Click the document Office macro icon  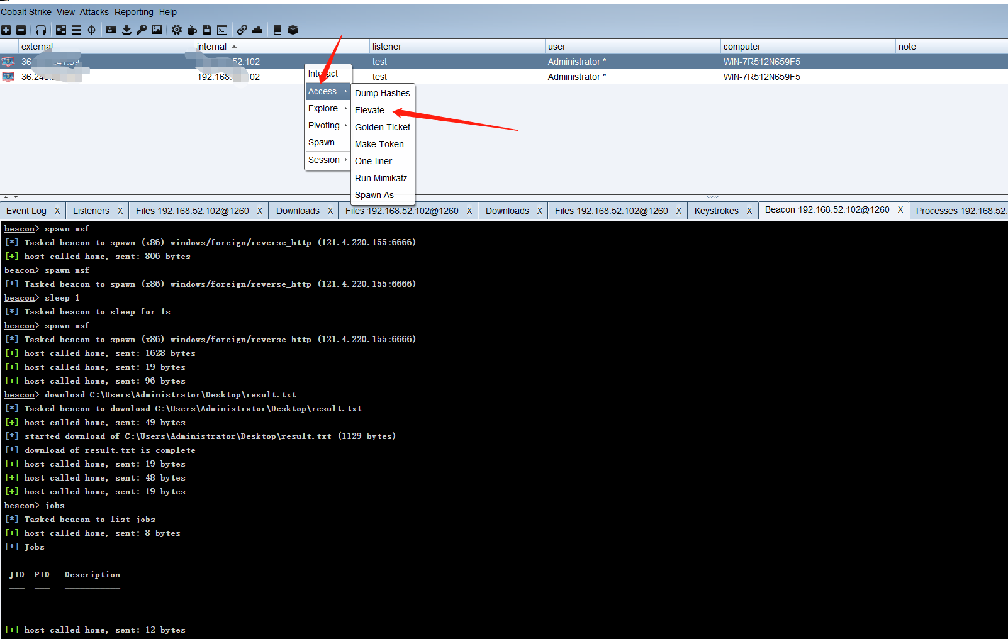[207, 30]
